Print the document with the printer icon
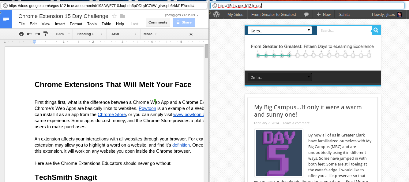409x182 pixels. [21, 34]
